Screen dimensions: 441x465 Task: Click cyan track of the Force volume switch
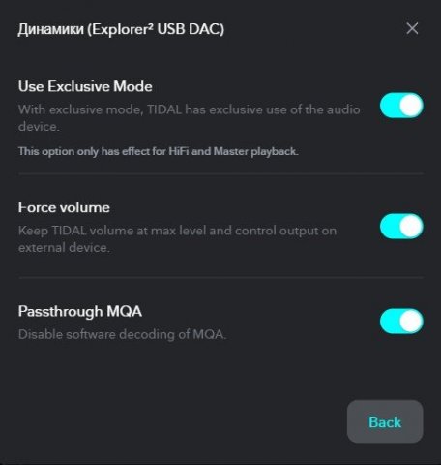click(x=390, y=226)
